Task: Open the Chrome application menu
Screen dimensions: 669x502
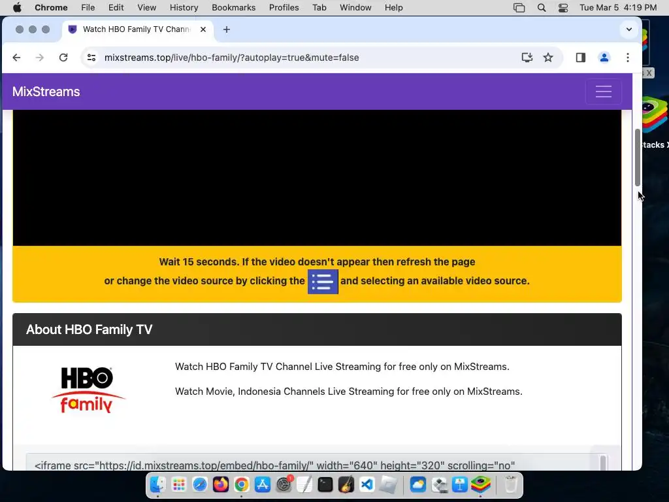Action: (51, 8)
